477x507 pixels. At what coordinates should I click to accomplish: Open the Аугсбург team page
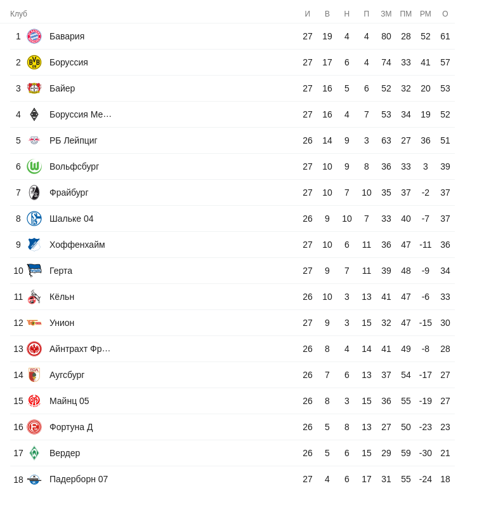(x=67, y=375)
